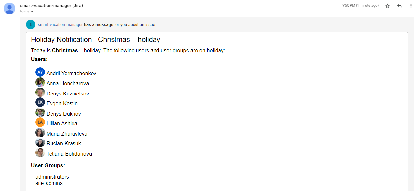Click Ruslan Krasuk's profile photo
The height and width of the screenshot is (191, 417).
point(40,142)
